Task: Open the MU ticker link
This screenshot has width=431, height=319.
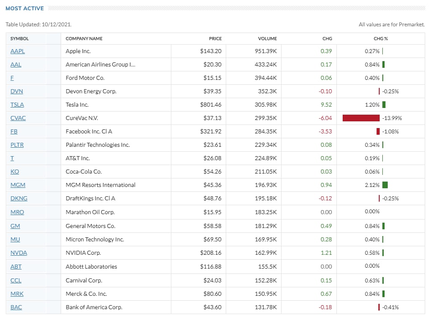Action: (15, 240)
